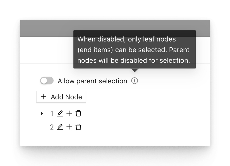This screenshot has width=230, height=166.
Task: Edit node 1 using the pencil icon
Action: coord(60,113)
